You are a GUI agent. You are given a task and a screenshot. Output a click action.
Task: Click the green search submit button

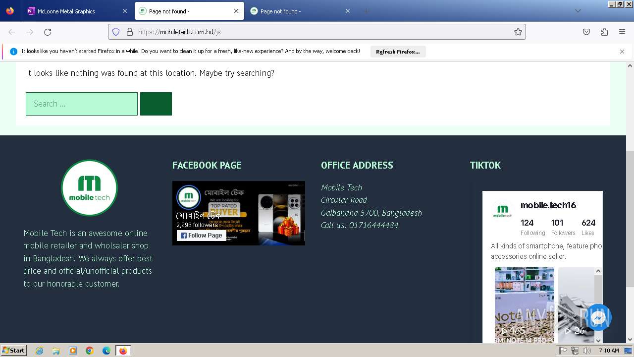pos(156,104)
